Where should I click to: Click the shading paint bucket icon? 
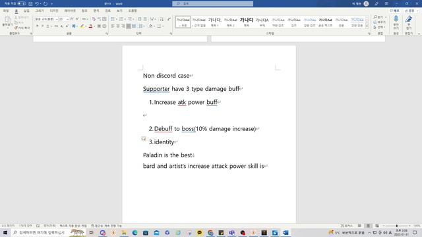click(x=151, y=26)
